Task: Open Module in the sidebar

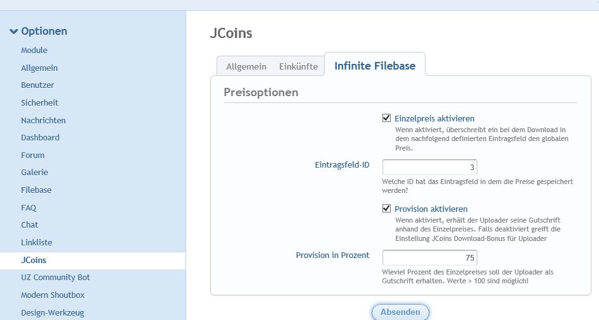Action: coord(34,51)
